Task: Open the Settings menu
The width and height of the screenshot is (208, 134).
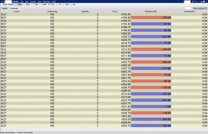Action: coord(47,1)
